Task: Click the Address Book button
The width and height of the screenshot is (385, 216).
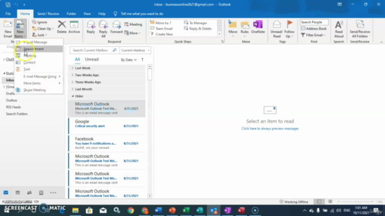Action: 313,29
